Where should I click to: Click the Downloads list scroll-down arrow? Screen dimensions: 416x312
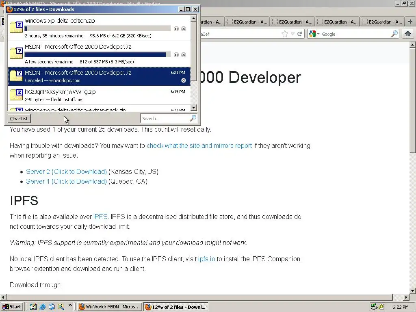pos(194,108)
